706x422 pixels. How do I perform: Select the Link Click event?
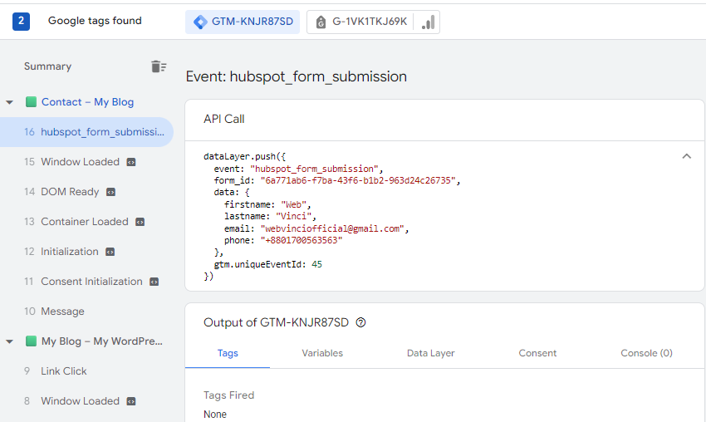tap(64, 371)
